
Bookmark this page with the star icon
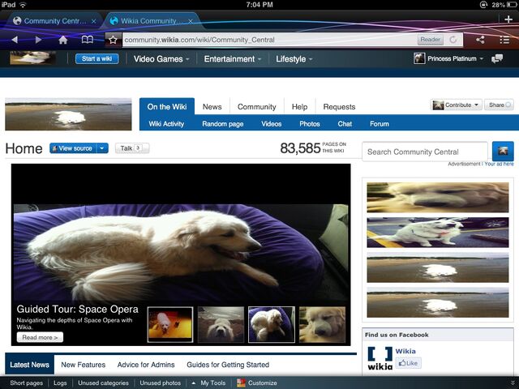coord(113,40)
